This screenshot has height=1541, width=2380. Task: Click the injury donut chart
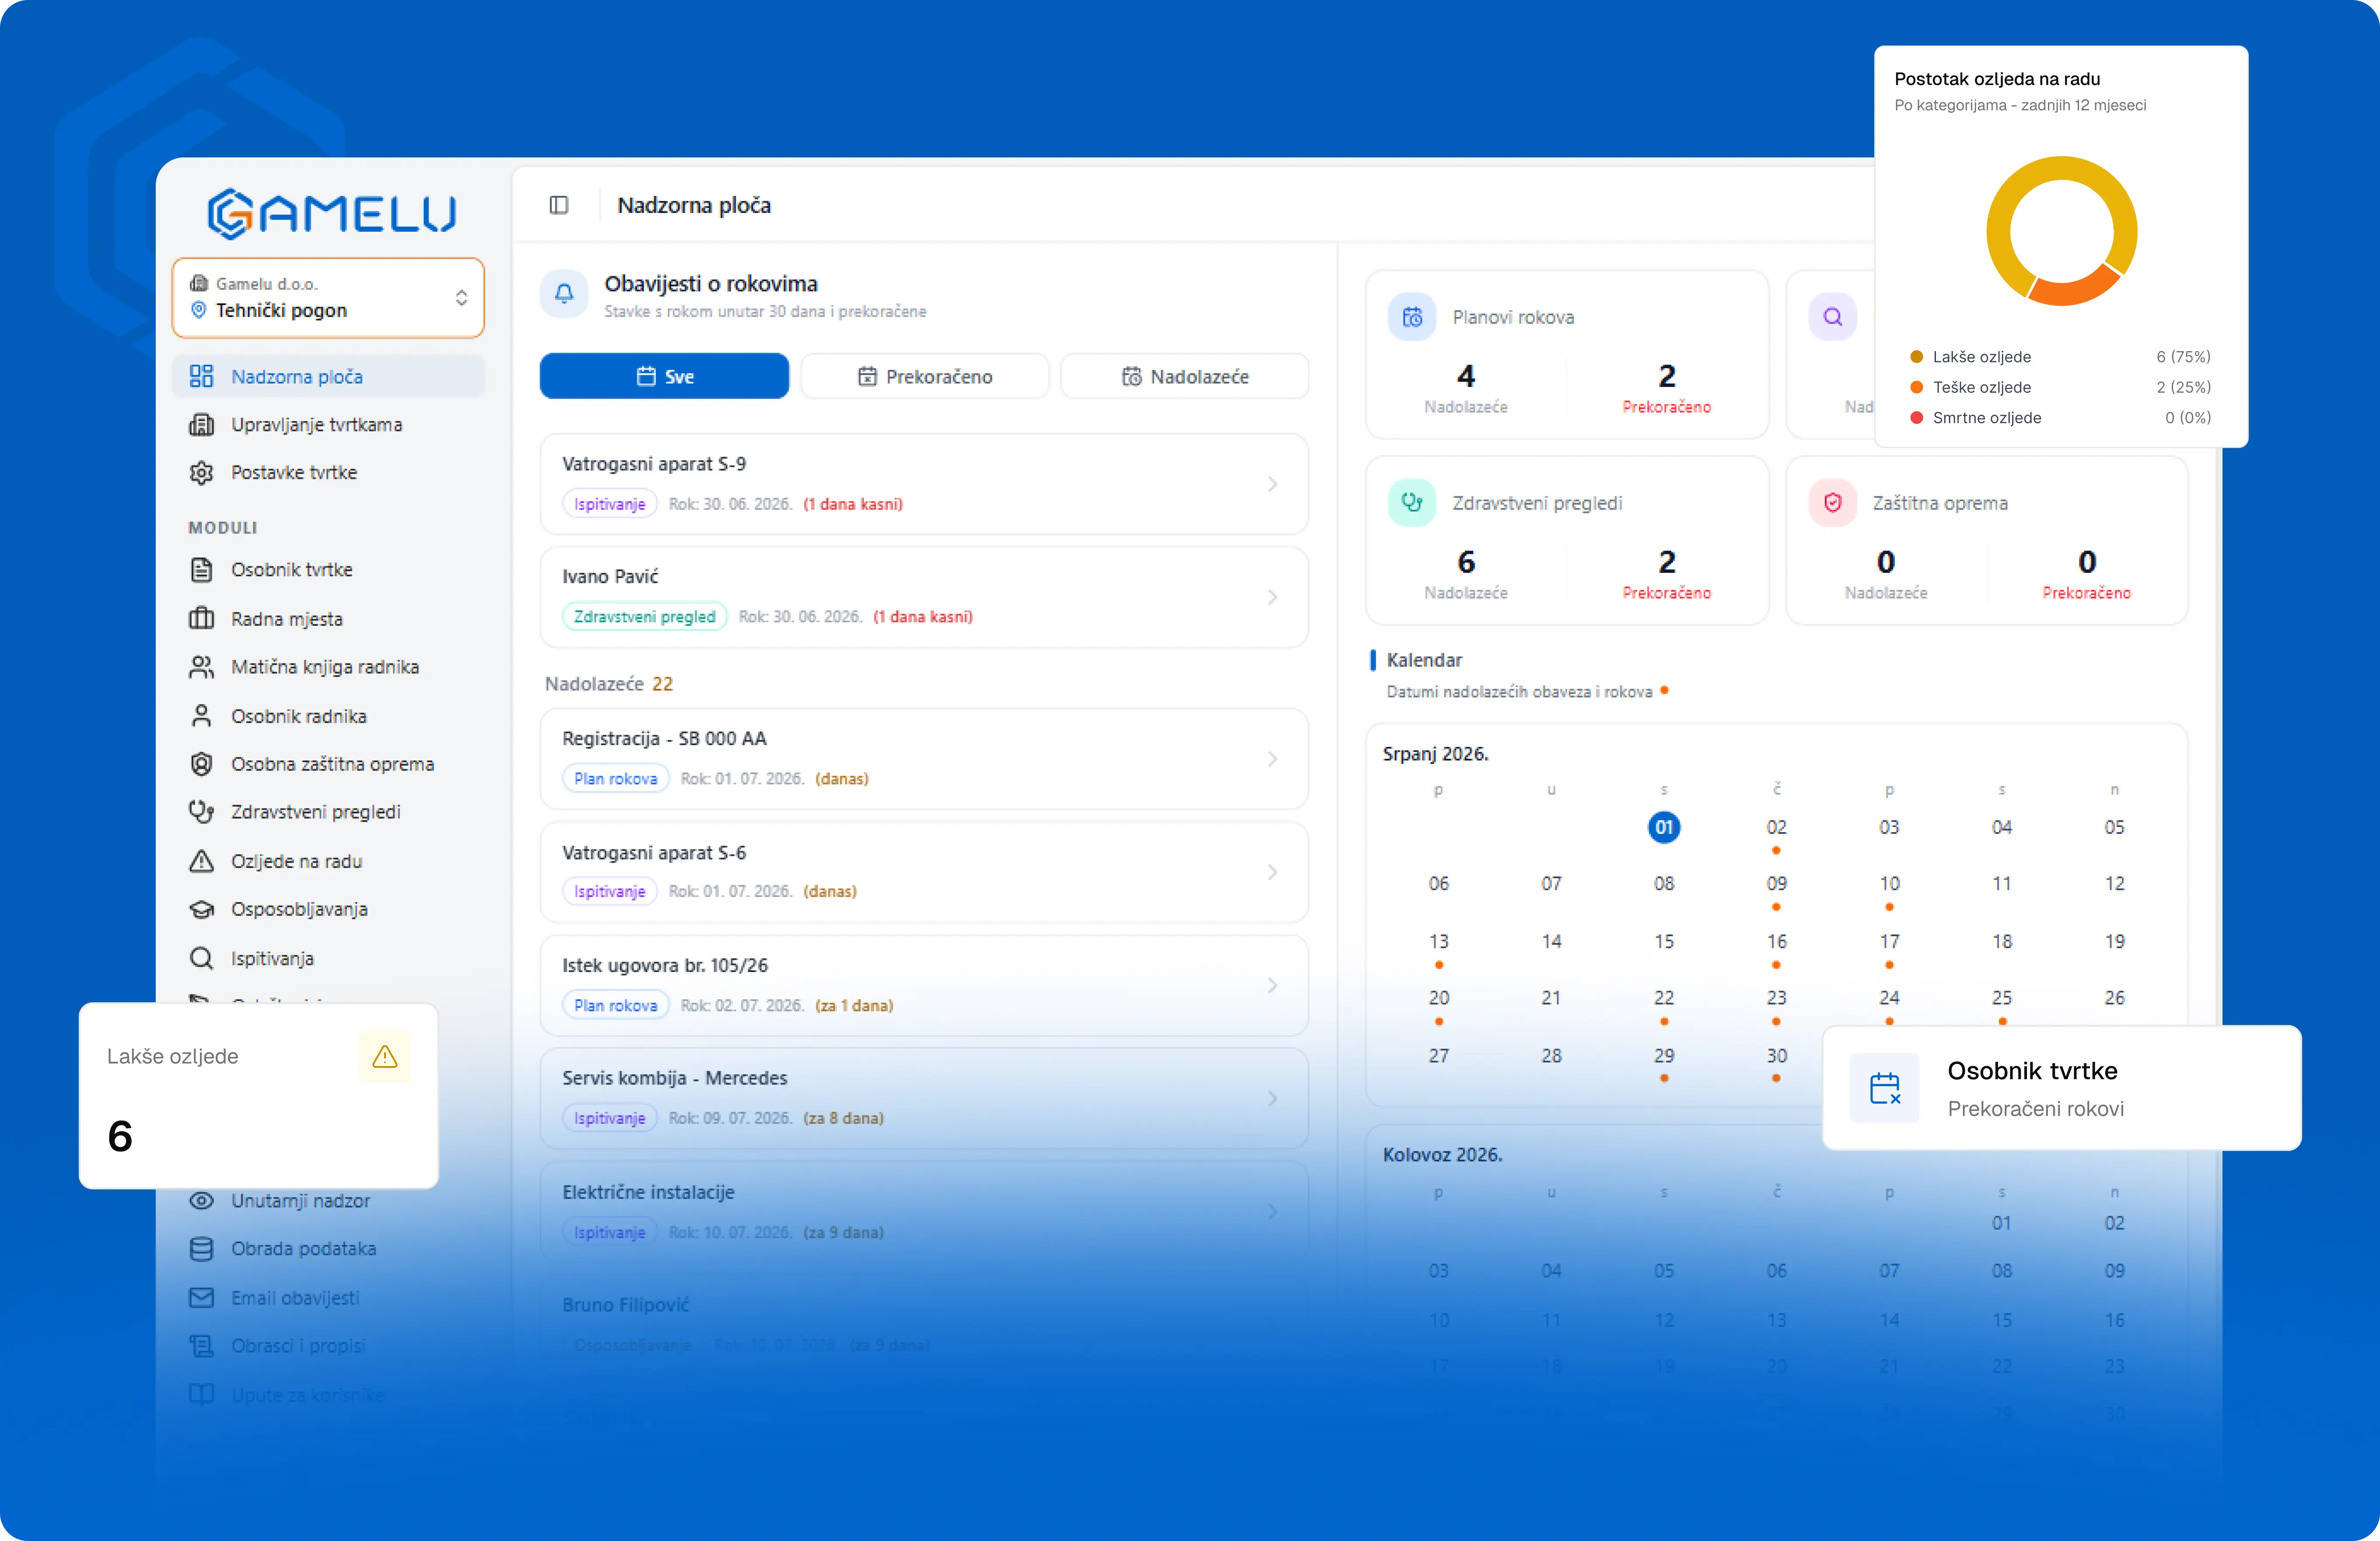pyautogui.click(x=2061, y=231)
